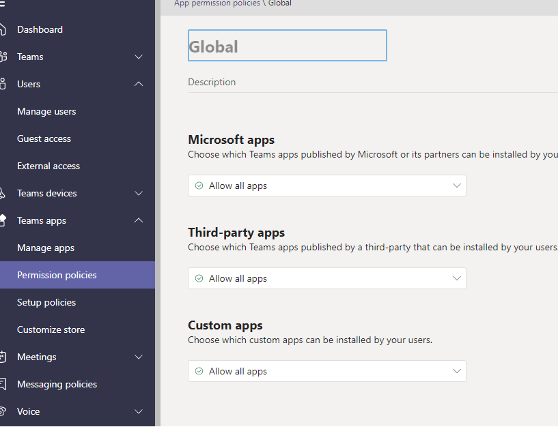This screenshot has height=427, width=558.
Task: Click the Global policy name field
Action: tap(288, 46)
